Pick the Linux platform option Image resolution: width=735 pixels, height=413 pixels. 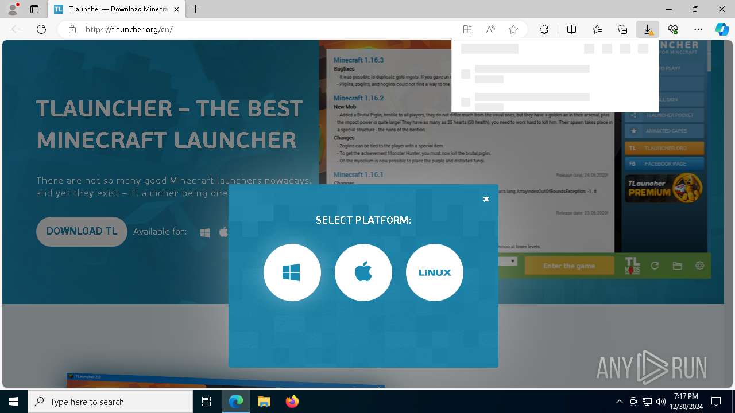pyautogui.click(x=435, y=272)
